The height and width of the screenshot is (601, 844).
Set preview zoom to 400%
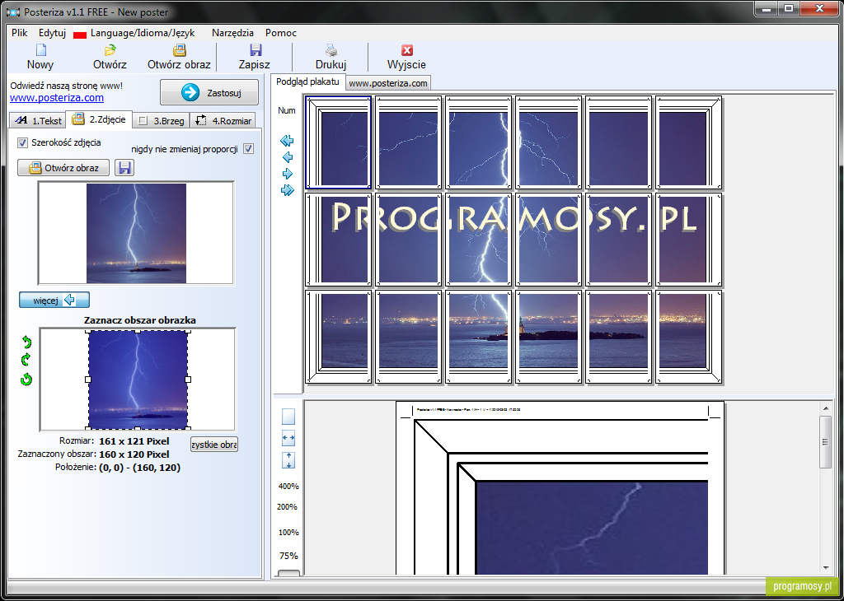pos(288,486)
